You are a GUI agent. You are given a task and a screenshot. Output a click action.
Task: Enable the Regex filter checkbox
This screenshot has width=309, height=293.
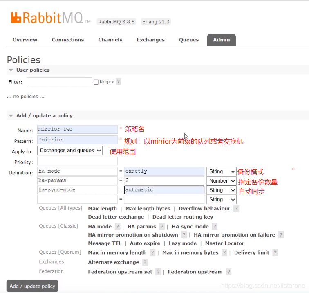click(x=96, y=82)
